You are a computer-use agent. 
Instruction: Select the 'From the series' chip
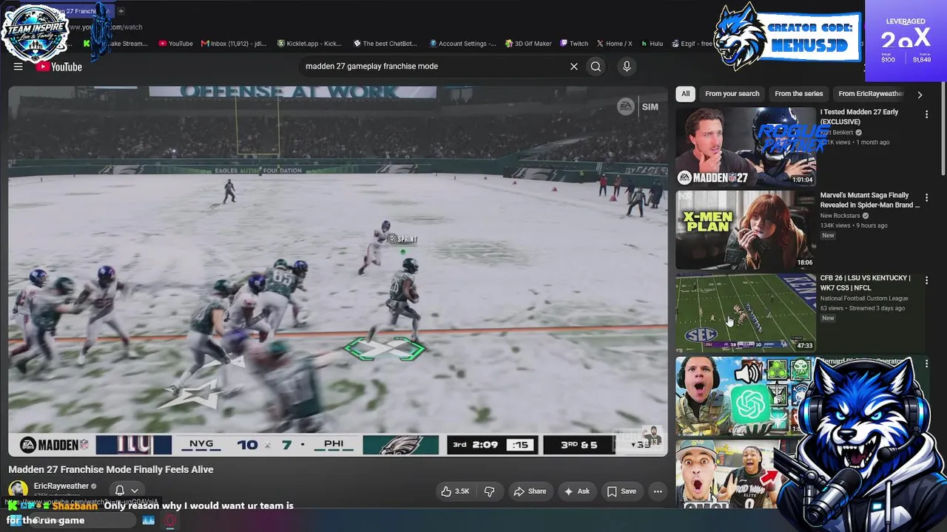(x=798, y=94)
